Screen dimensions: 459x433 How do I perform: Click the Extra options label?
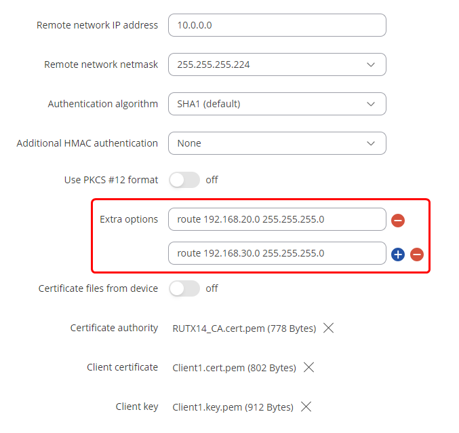coord(129,219)
